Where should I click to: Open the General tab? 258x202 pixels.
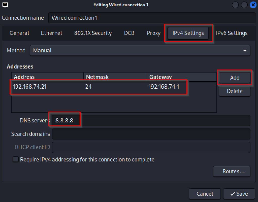(x=19, y=33)
